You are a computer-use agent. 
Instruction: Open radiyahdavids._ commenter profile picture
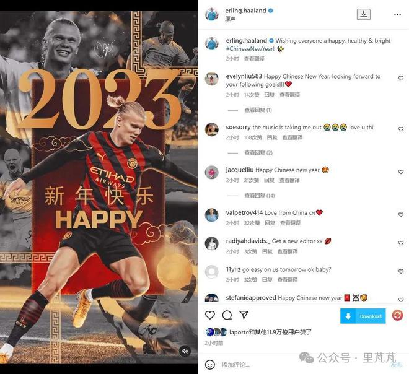211,243
